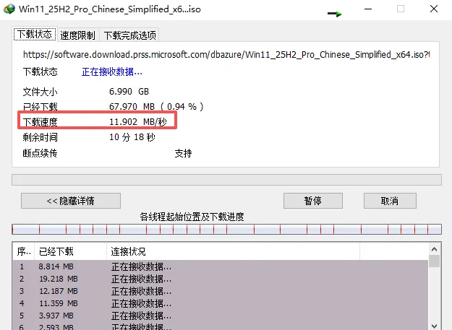Open the 速度限制 tab
Screen dimensions: 452x330
click(78, 35)
